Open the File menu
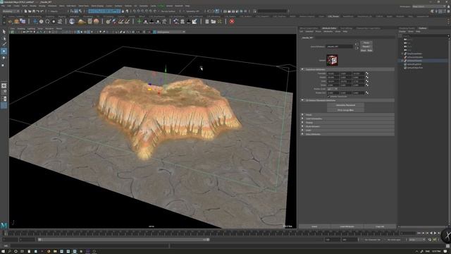This screenshot has width=451, height=254. click(x=3, y=6)
